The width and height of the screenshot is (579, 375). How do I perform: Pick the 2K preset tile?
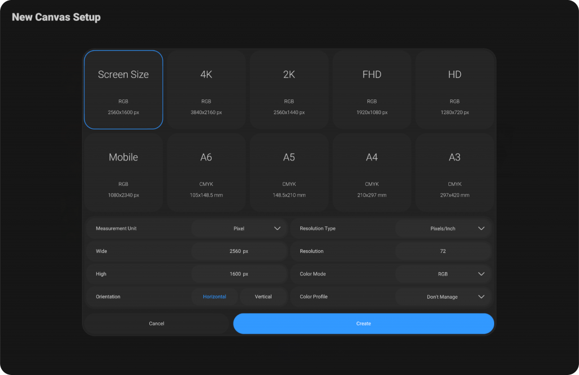[289, 90]
